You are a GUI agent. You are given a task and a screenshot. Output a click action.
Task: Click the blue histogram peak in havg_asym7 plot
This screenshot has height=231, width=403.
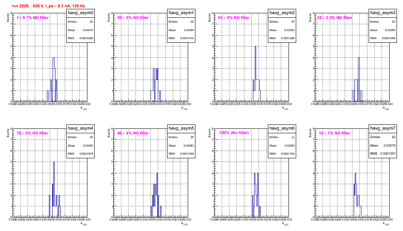(355, 173)
